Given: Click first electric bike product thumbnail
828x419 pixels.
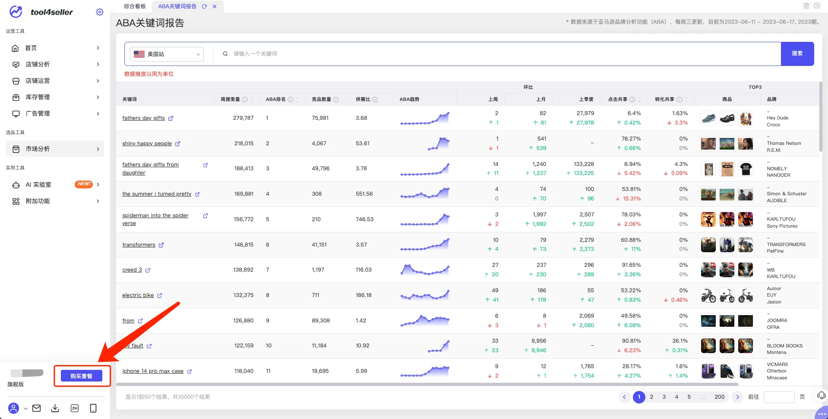Looking at the screenshot, I should (708, 295).
